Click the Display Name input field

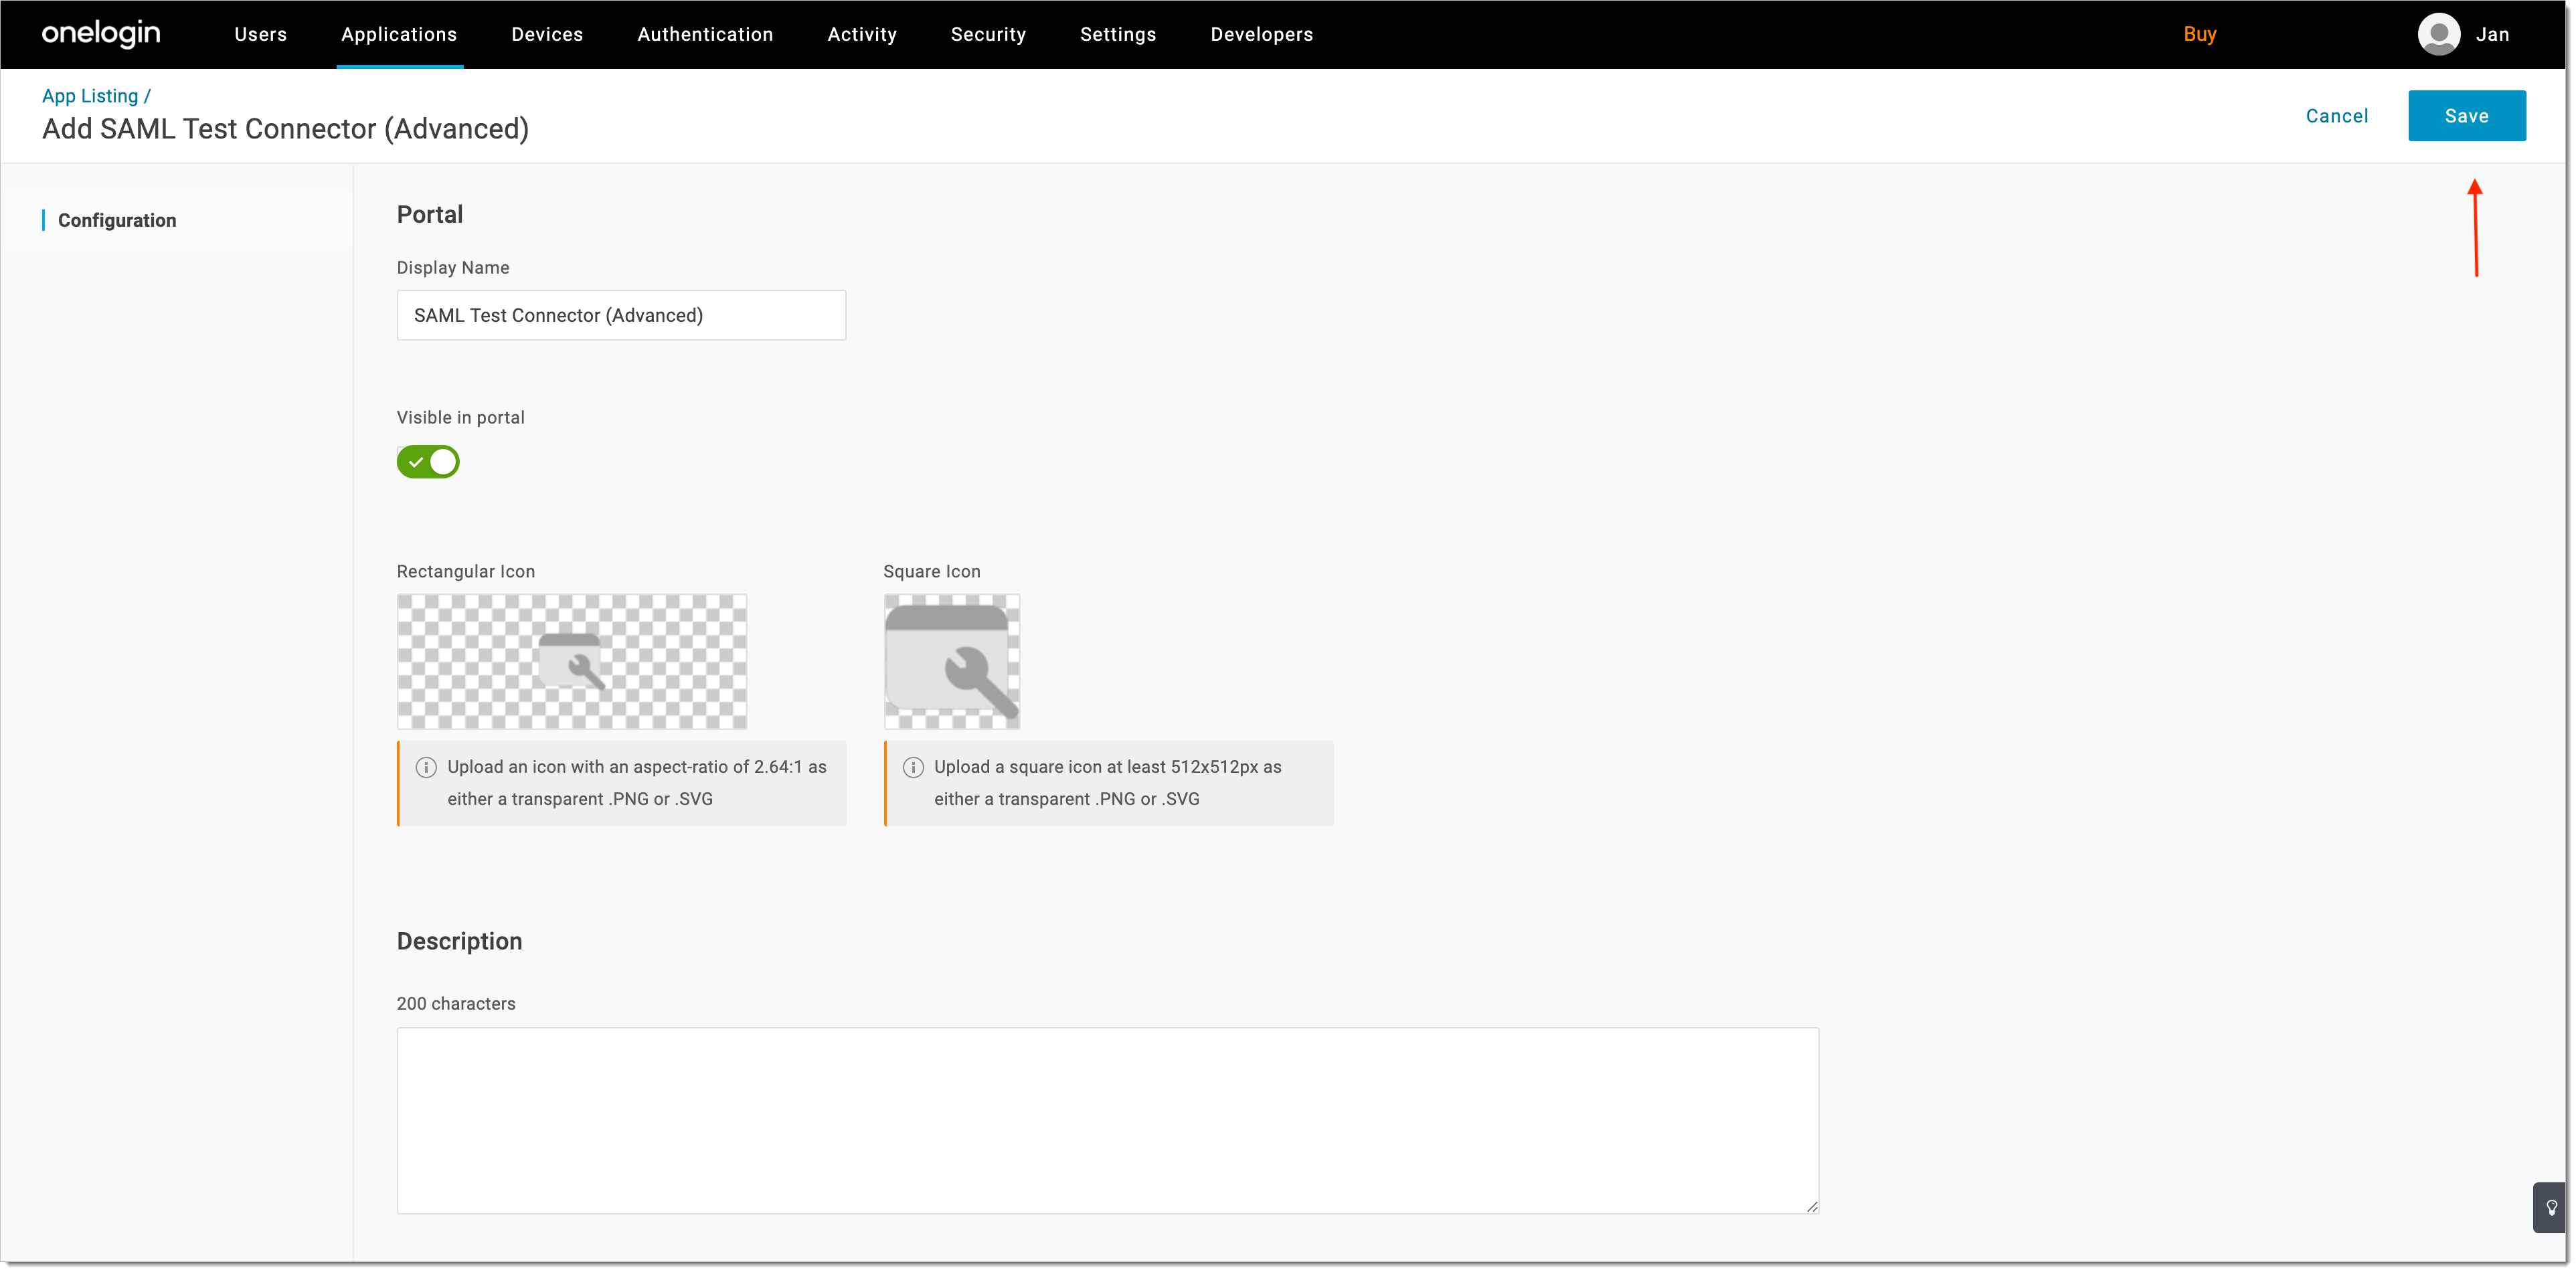(x=620, y=314)
